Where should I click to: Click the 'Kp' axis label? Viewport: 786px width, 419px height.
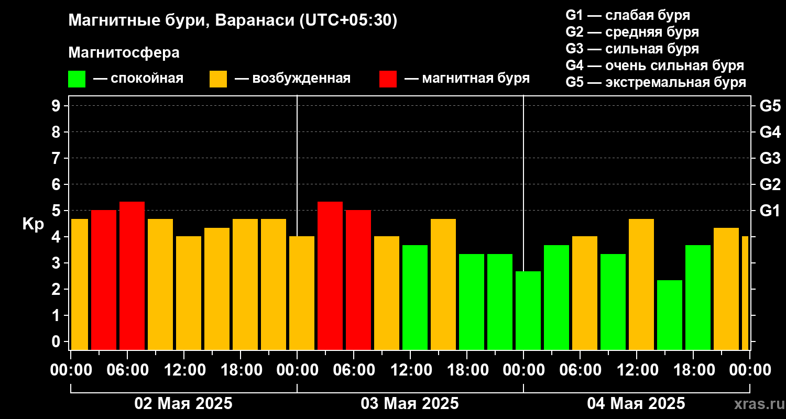[33, 224]
